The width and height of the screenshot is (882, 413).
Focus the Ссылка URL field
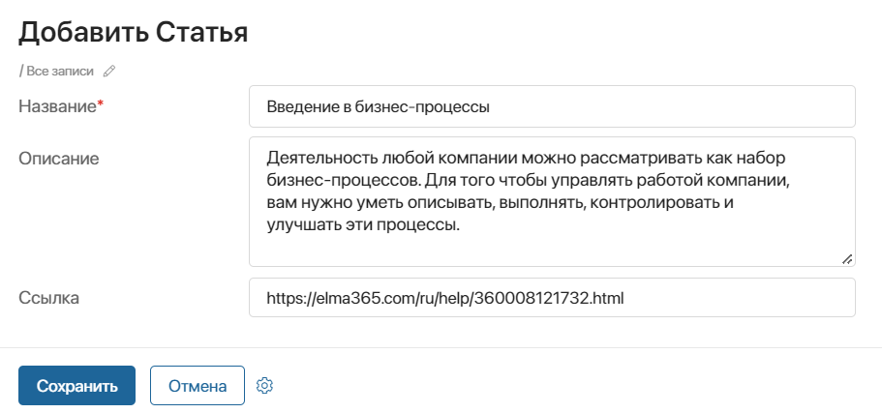click(x=552, y=297)
